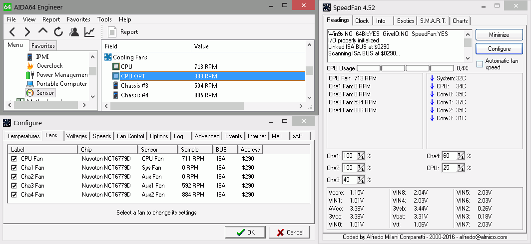Click Chassis #3 row icon

pyautogui.click(x=116, y=85)
